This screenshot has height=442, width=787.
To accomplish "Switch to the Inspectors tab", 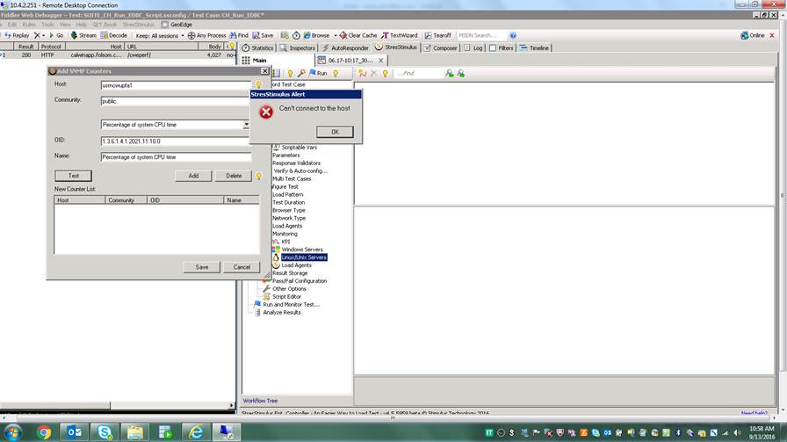I will click(x=297, y=47).
